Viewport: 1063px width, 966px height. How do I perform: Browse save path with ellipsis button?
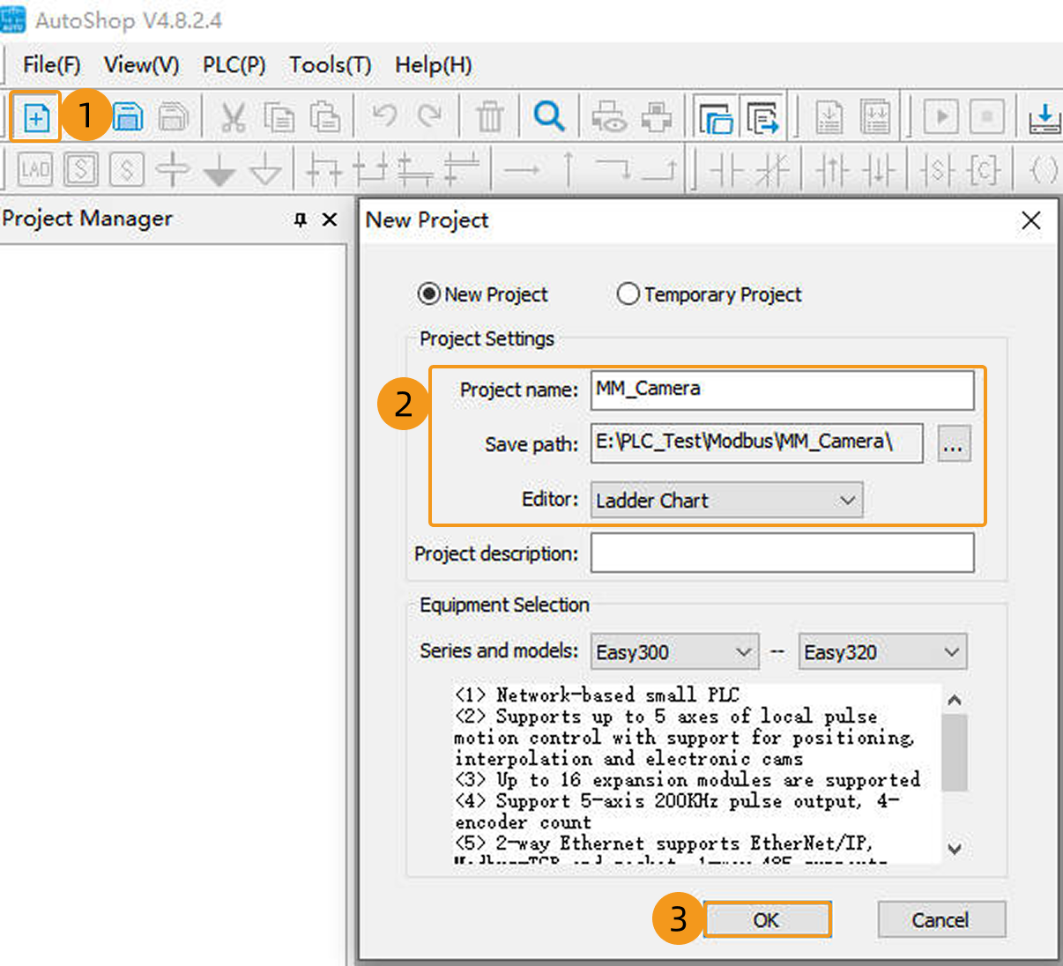[953, 445]
